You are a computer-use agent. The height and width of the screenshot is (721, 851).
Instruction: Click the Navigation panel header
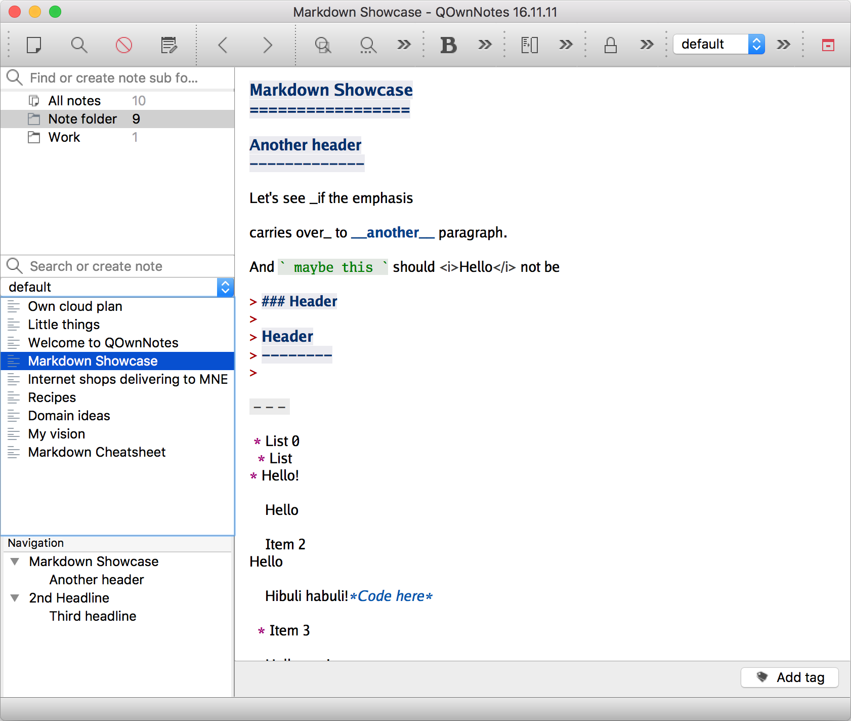click(x=117, y=543)
